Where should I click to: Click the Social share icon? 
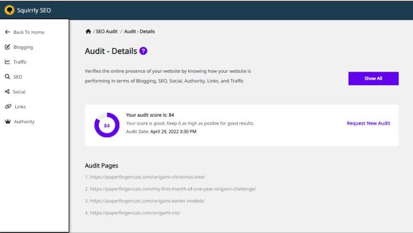(7, 92)
